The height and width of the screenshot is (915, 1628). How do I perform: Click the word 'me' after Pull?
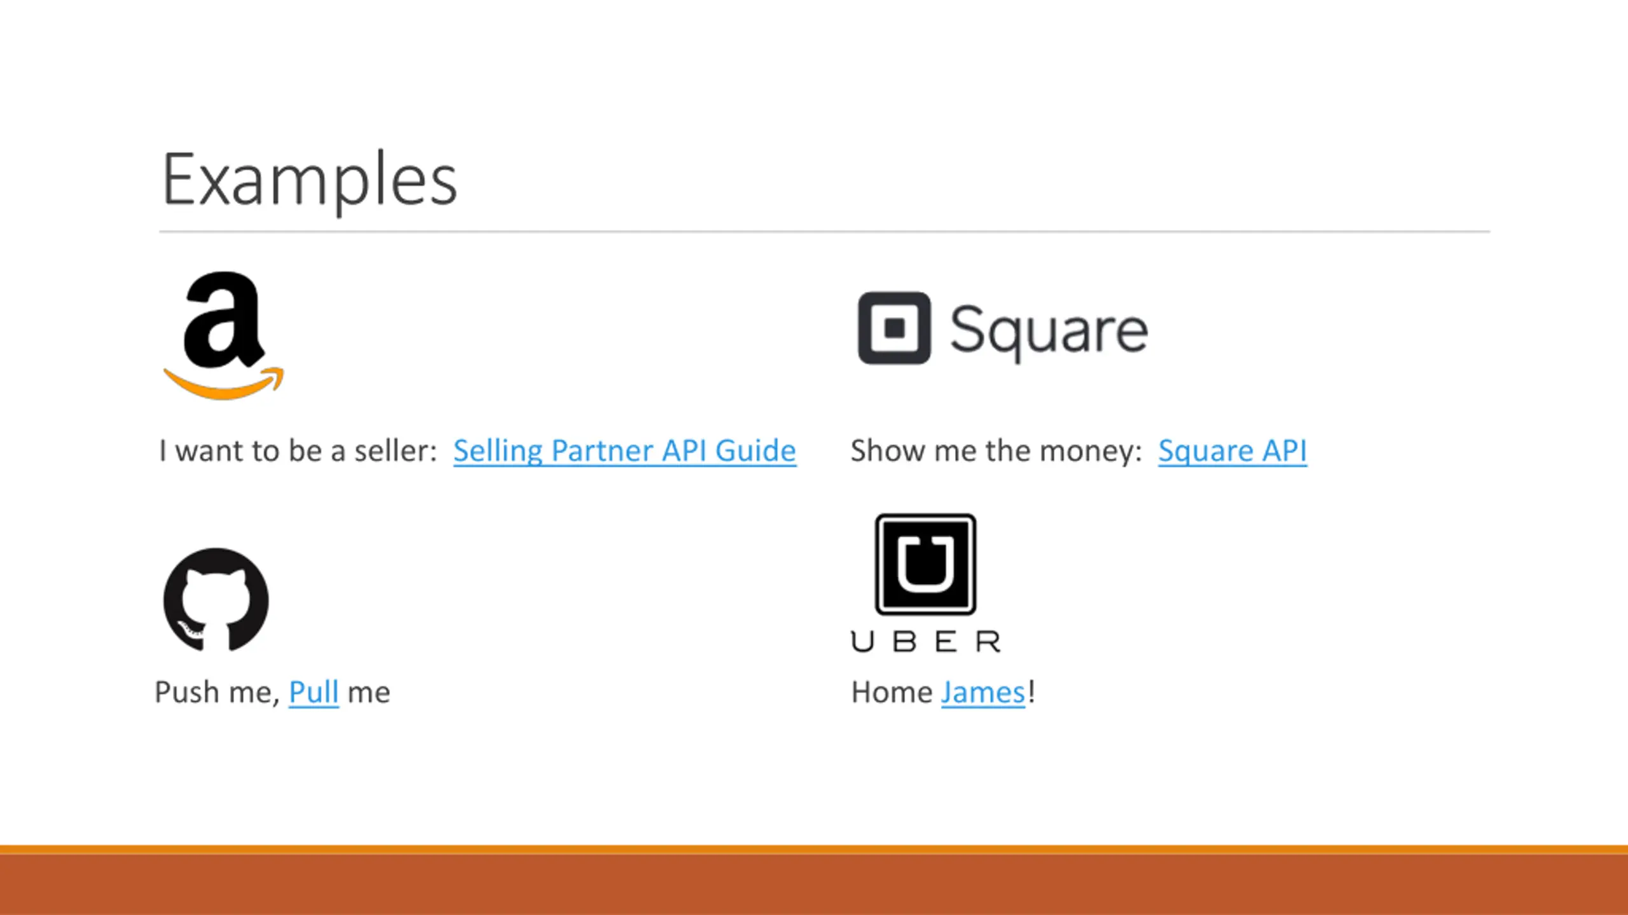click(369, 692)
